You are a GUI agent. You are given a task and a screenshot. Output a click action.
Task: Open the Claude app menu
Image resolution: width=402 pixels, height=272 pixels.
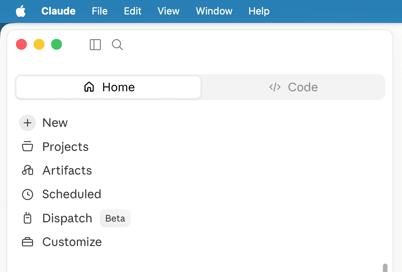[58, 11]
